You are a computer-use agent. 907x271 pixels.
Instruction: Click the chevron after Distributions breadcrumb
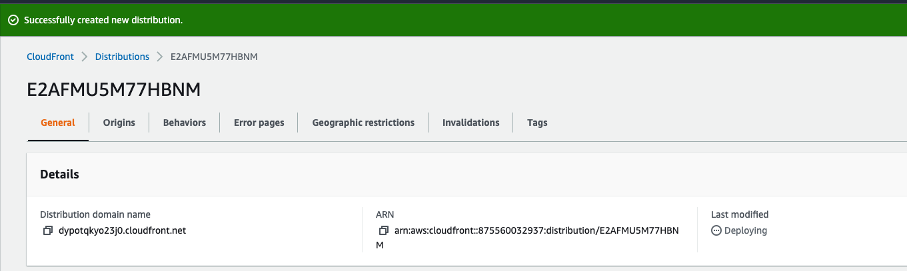(x=160, y=57)
